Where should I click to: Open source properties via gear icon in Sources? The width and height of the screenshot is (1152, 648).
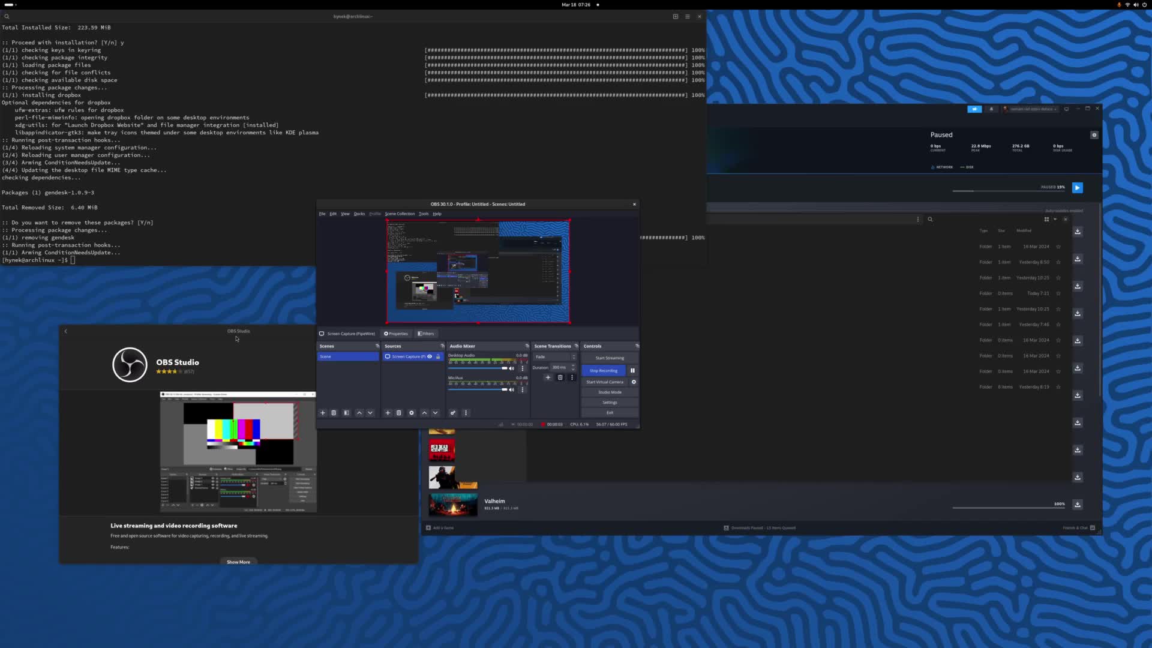click(x=411, y=413)
